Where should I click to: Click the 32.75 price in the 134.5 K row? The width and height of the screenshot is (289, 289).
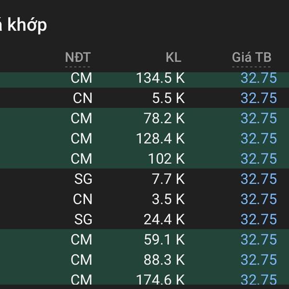259,78
